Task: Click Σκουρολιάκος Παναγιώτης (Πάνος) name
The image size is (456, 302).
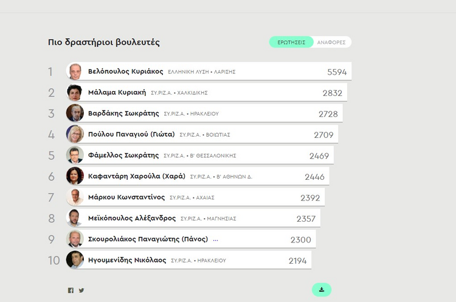Action: pyautogui.click(x=148, y=239)
